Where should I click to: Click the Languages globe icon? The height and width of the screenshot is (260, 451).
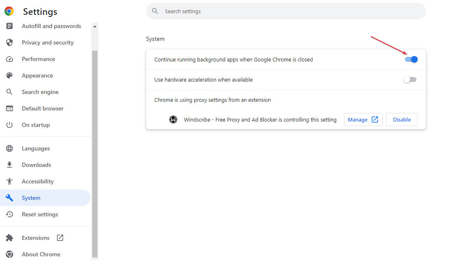coord(9,148)
